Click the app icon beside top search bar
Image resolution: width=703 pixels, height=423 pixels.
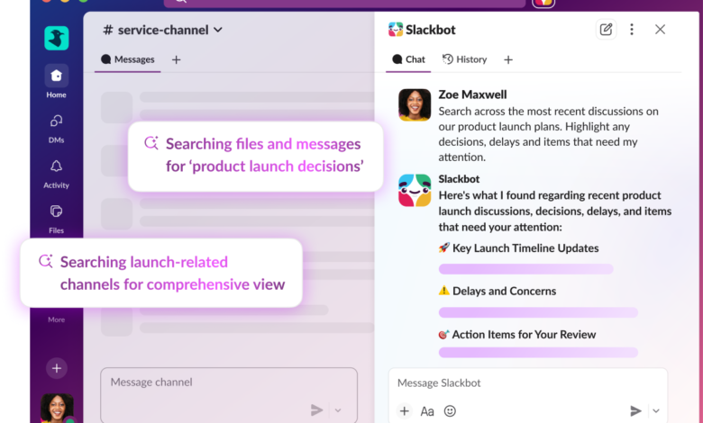click(543, 3)
